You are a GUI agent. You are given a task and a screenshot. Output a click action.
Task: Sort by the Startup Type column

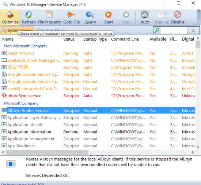[95, 39]
